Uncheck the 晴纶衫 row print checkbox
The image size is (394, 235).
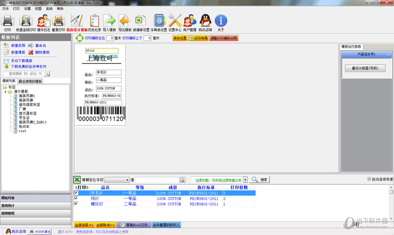pyautogui.click(x=76, y=204)
